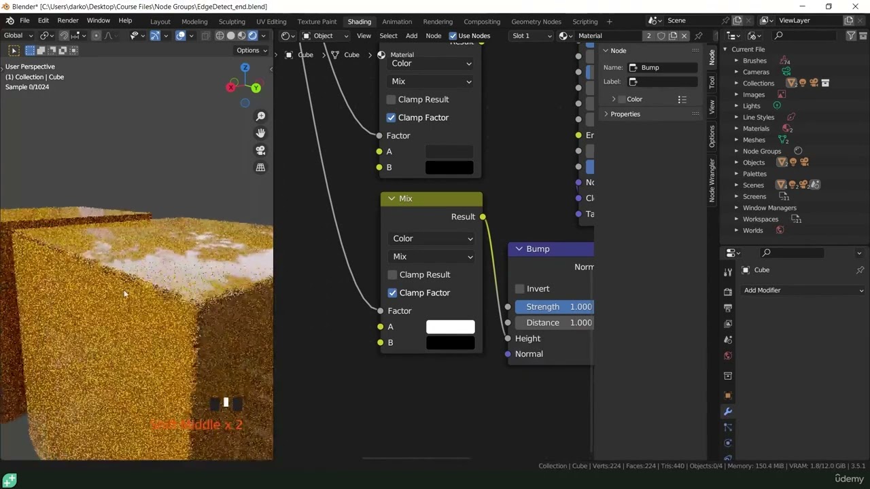Collapse the lower Mix node header
The height and width of the screenshot is (489, 870).
(391, 198)
